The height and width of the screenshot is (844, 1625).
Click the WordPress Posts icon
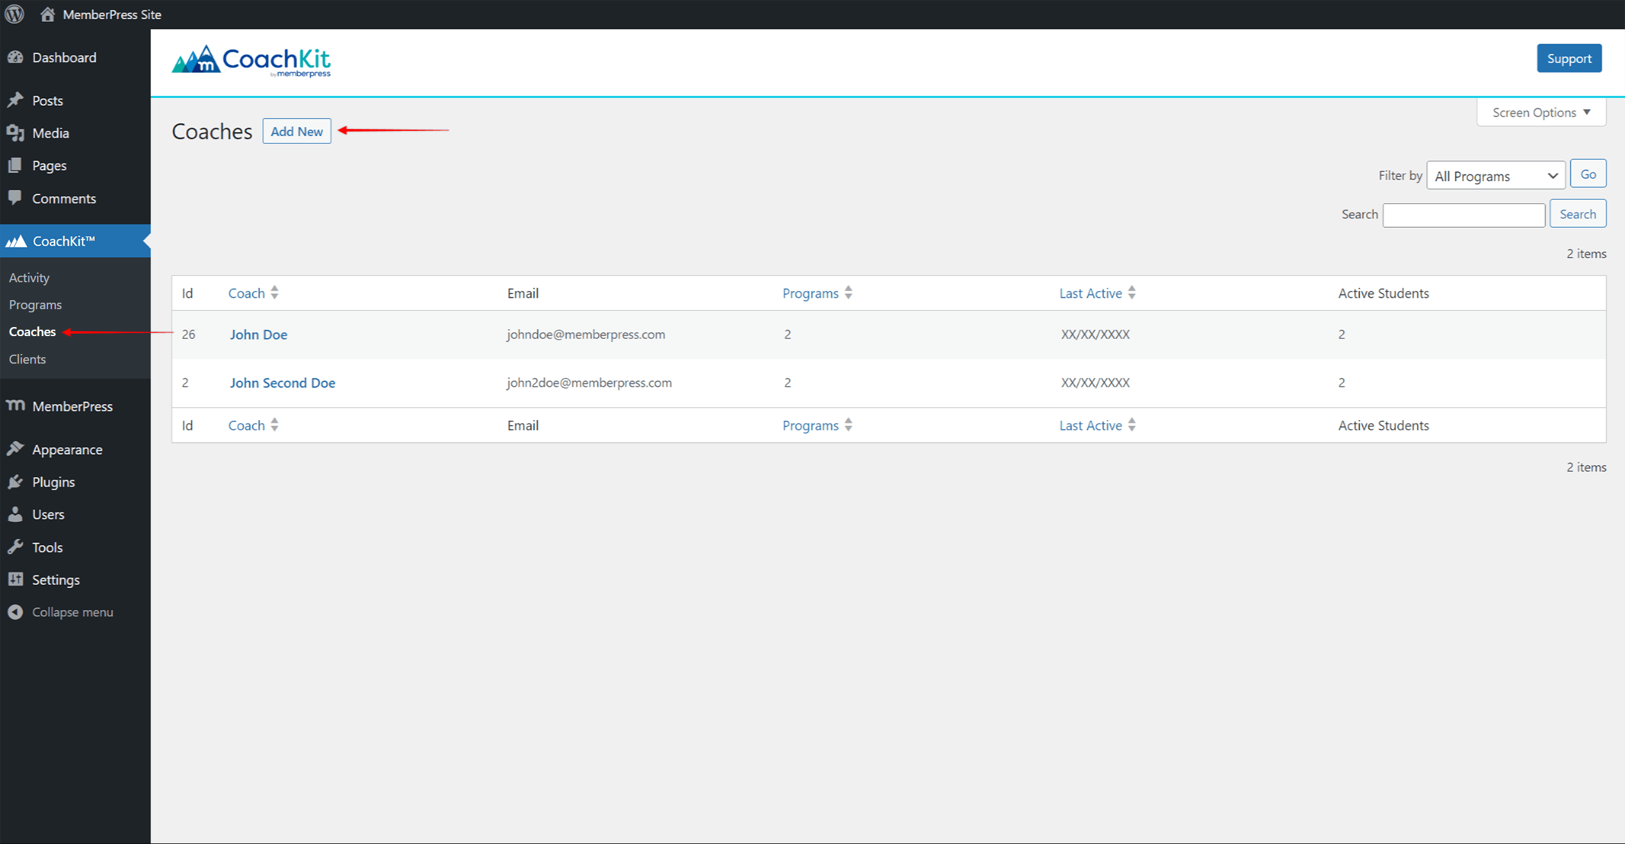tap(17, 100)
